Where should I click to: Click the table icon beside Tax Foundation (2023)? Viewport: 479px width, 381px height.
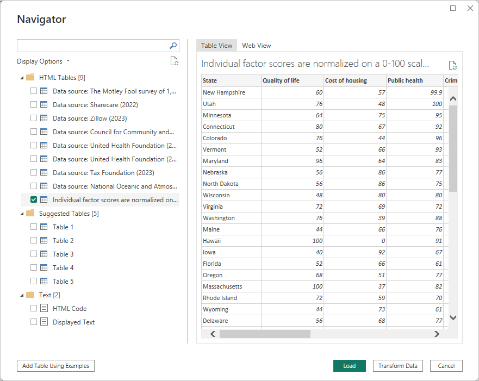point(44,172)
